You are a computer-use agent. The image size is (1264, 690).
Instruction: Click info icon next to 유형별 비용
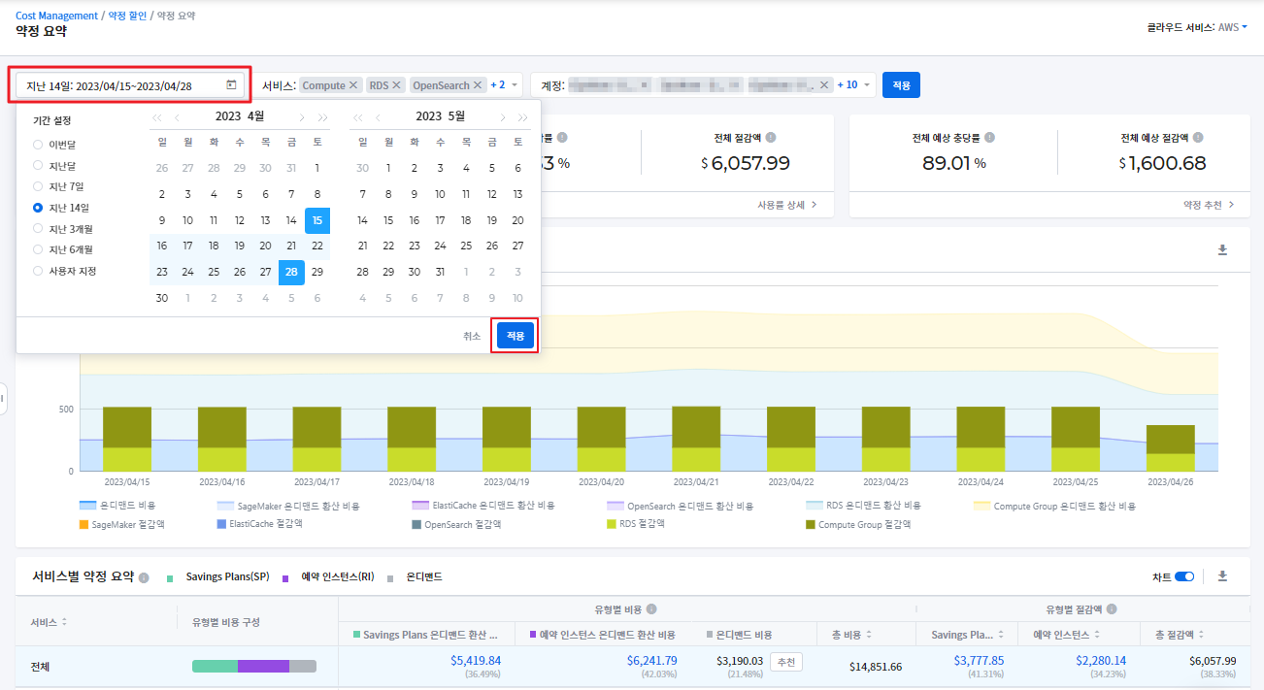point(651,609)
